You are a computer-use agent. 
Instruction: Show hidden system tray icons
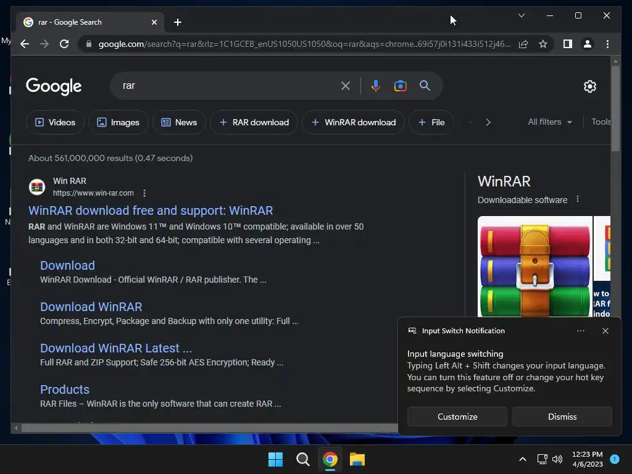coord(522,459)
